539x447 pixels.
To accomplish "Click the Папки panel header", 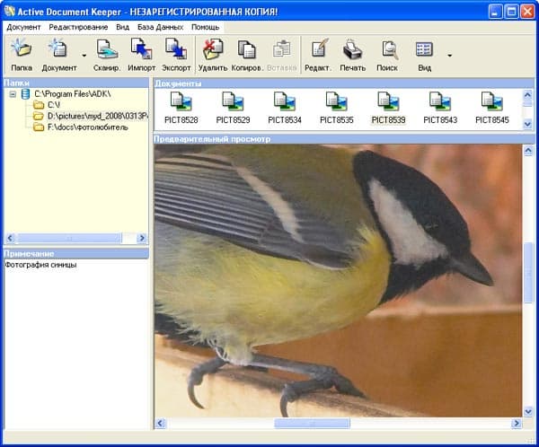I will pos(76,83).
